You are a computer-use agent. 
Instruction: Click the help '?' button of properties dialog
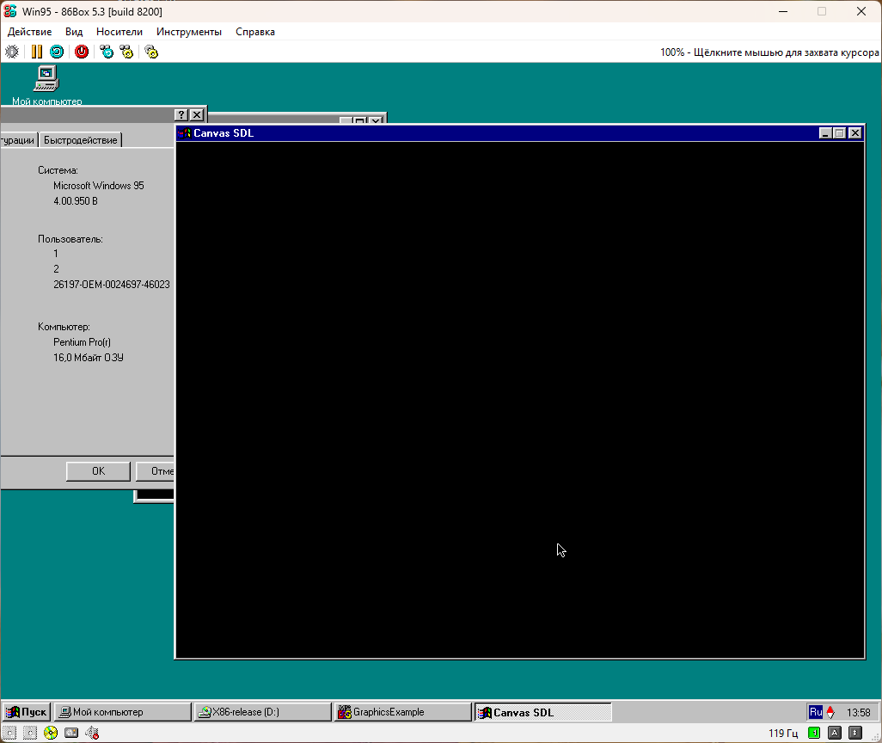pos(181,115)
